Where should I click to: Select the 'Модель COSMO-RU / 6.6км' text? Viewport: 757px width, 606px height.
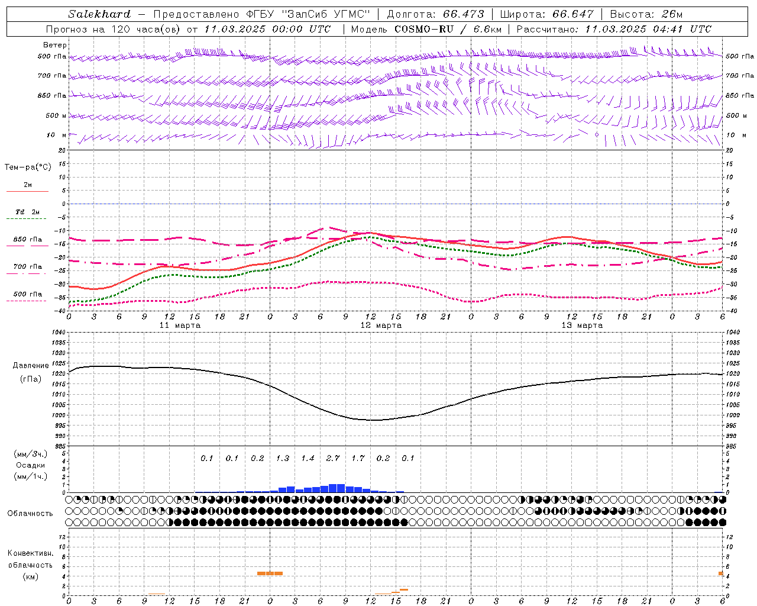click(x=426, y=29)
